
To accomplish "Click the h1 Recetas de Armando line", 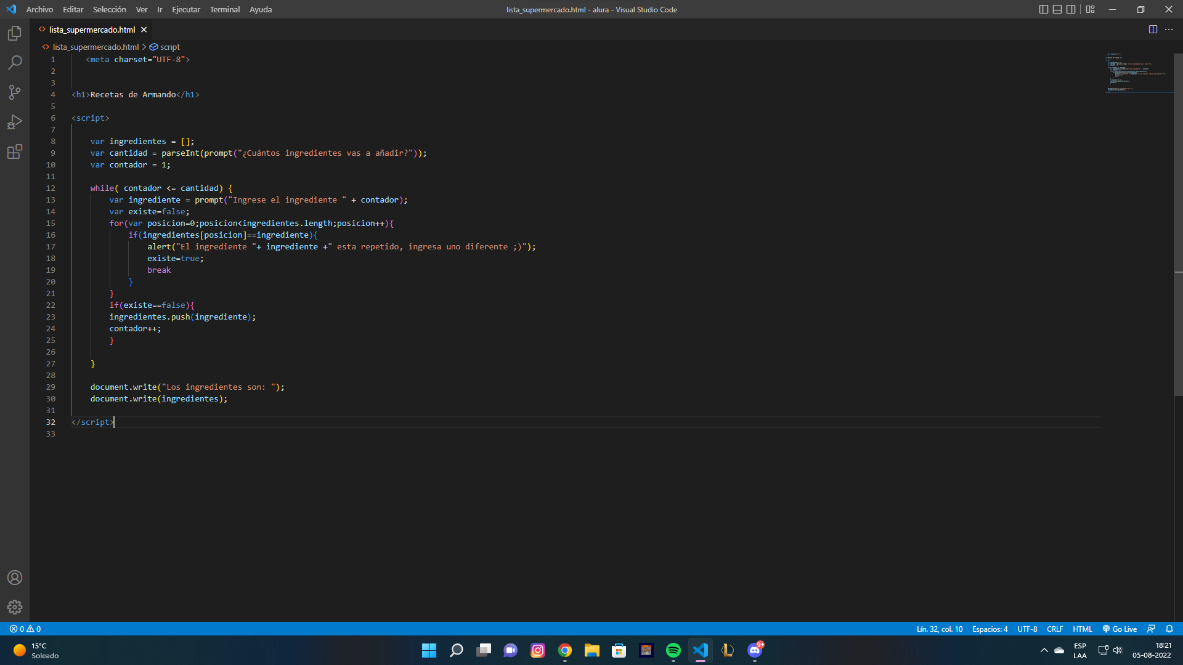I will [x=136, y=94].
